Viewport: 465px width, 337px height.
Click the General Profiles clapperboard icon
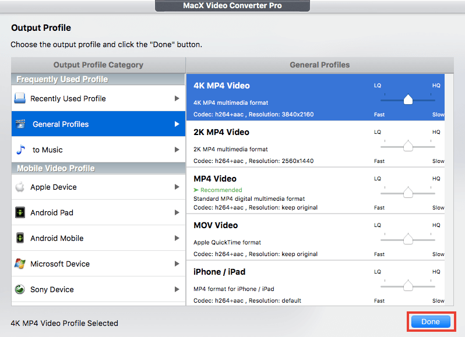20,124
